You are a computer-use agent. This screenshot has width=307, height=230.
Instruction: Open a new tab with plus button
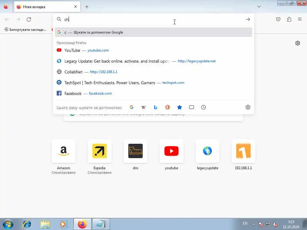pyautogui.click(x=87, y=7)
